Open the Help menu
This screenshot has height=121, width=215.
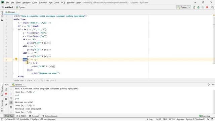[x=78, y=2]
